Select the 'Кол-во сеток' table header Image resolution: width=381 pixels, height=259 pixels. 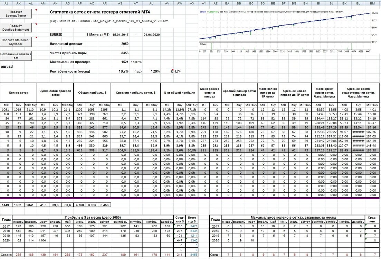tap(19, 93)
